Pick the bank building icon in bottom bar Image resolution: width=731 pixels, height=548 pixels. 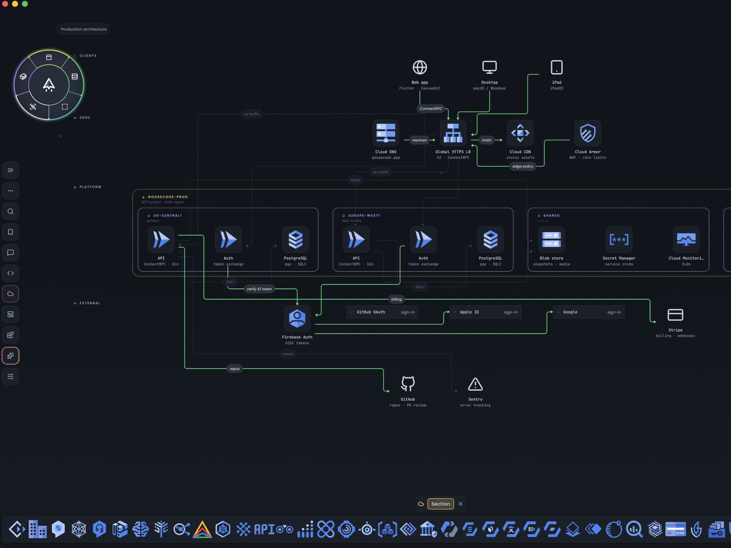[429, 529]
